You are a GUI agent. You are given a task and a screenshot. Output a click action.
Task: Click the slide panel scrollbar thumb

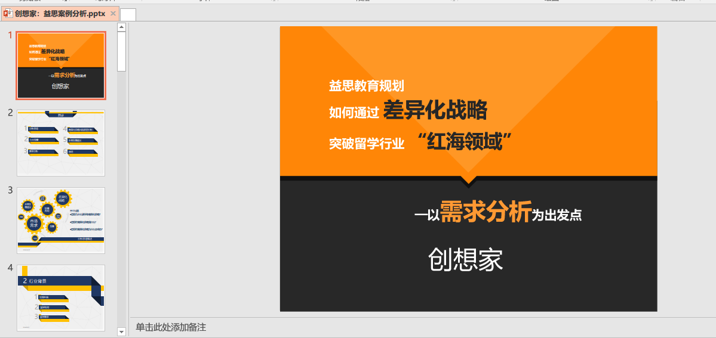pos(121,51)
